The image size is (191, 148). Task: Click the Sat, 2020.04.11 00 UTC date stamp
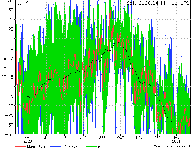(x=158, y=3)
